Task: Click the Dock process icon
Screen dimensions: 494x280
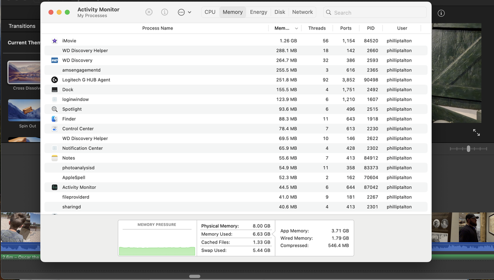Action: click(x=54, y=90)
